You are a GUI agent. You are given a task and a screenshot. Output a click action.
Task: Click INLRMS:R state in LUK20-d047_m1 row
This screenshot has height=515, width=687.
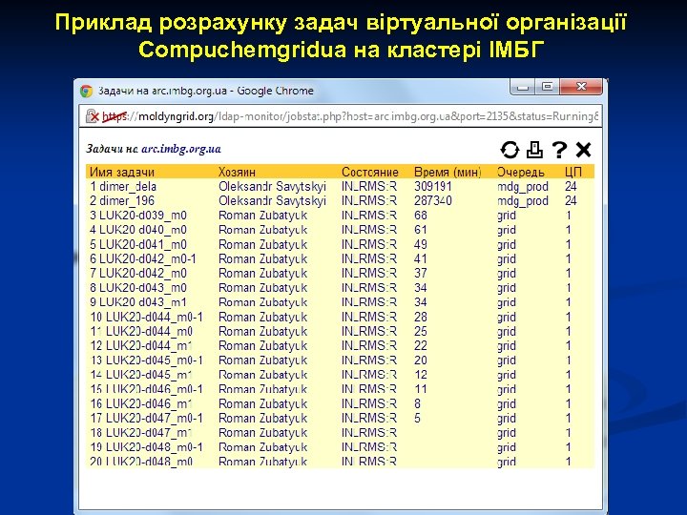pos(369,432)
